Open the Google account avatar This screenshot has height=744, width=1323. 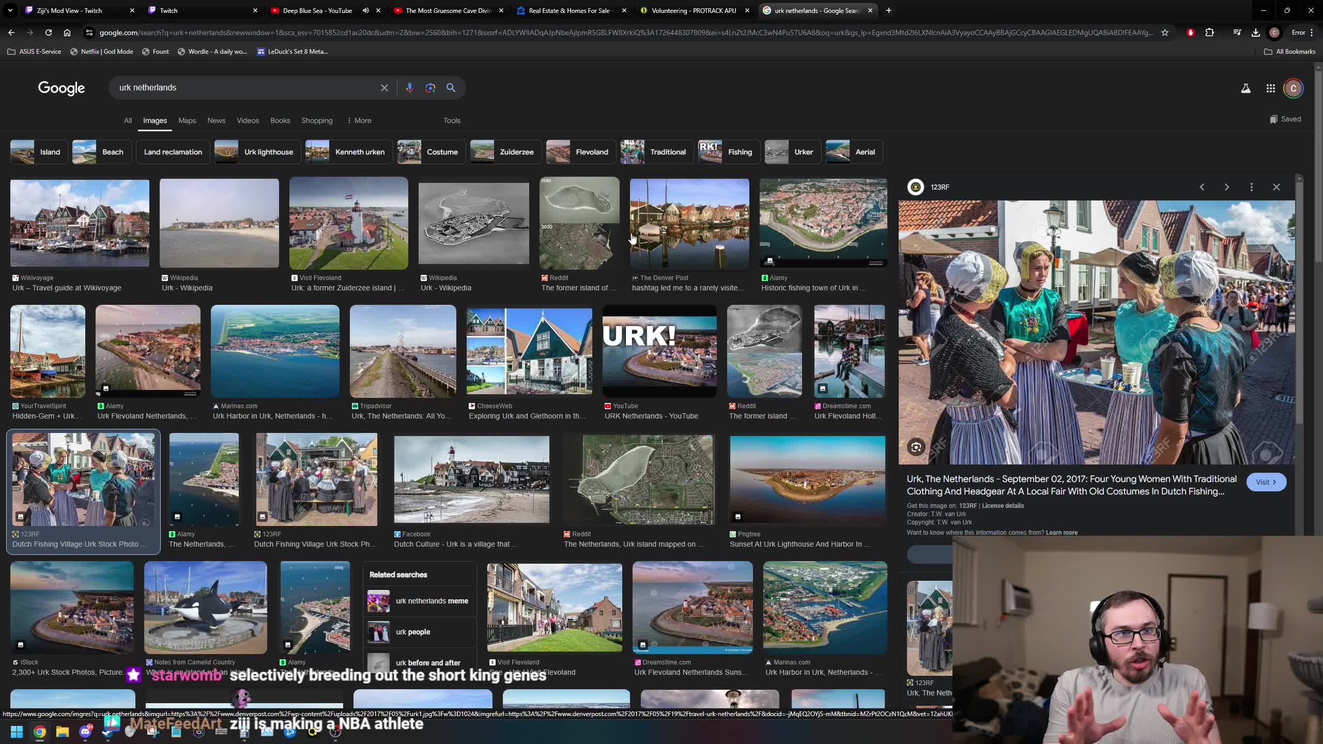click(1294, 88)
